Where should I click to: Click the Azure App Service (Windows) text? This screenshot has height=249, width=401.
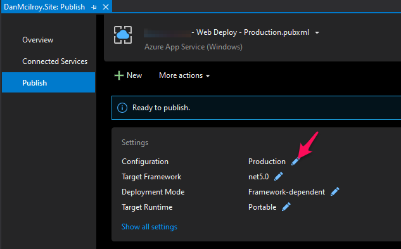tap(193, 47)
